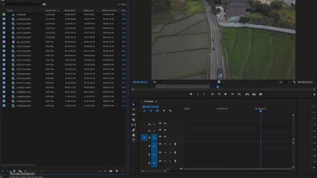Sort by Media Duration column header
This screenshot has height=178, width=317.
click(109, 10)
